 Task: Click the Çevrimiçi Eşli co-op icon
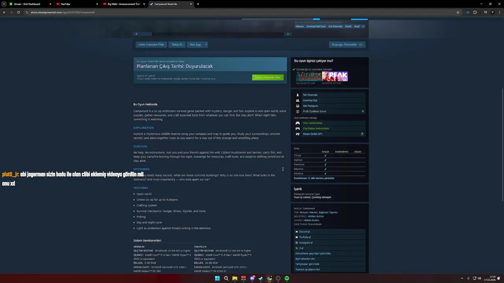tap(298, 100)
